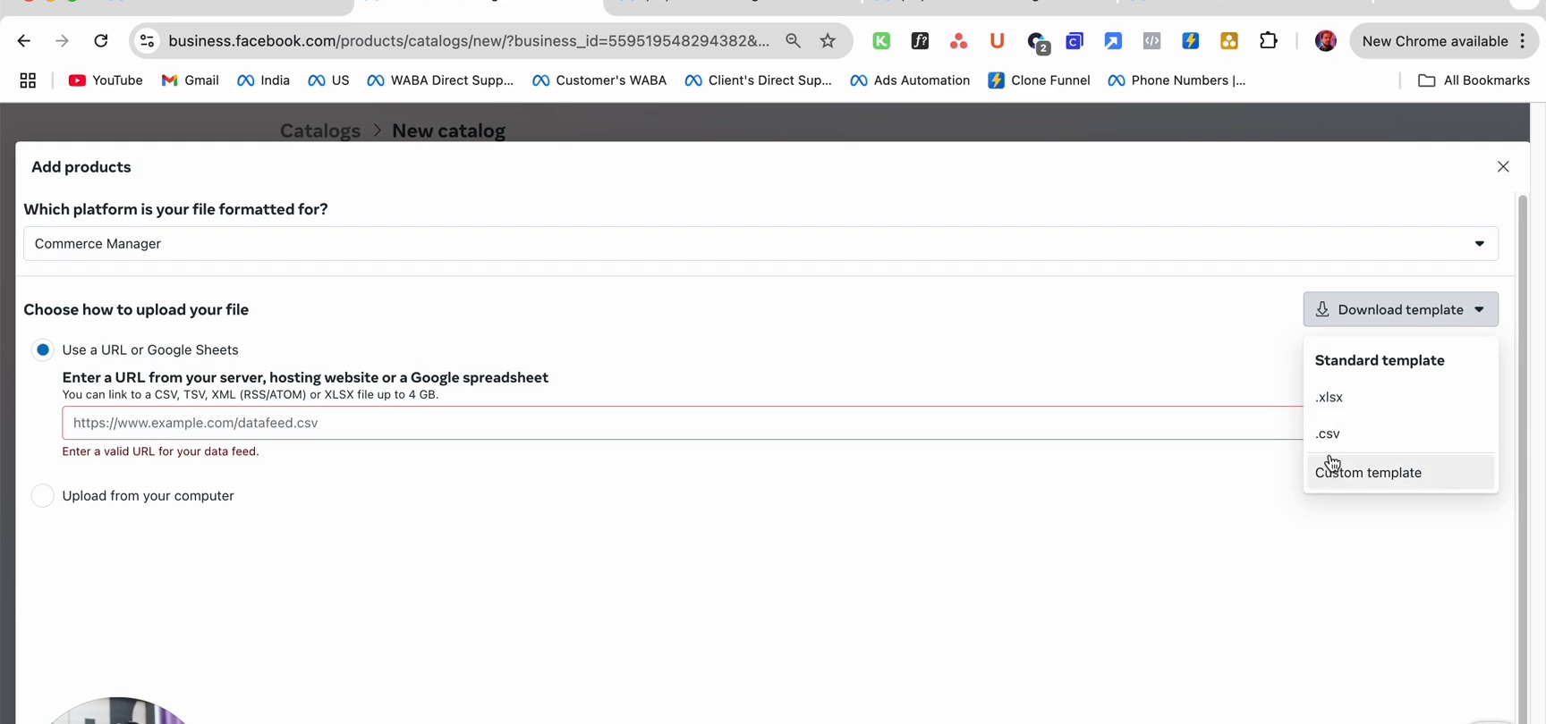This screenshot has height=724, width=1546.
Task: Open site information icon in address bar
Action: tap(148, 41)
